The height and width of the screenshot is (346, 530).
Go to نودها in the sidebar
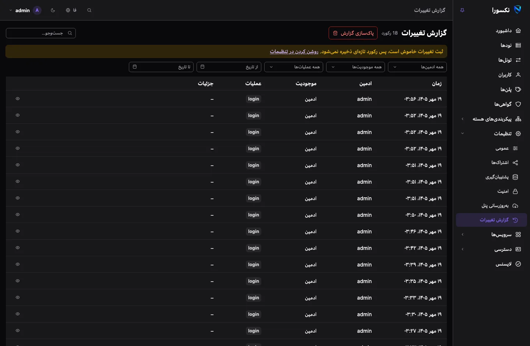491,45
